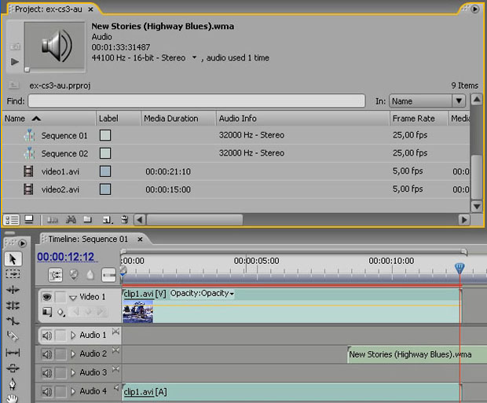Viewport: 487px width, 403px height.
Task: Expand the Audio 3 track
Action: 73,372
